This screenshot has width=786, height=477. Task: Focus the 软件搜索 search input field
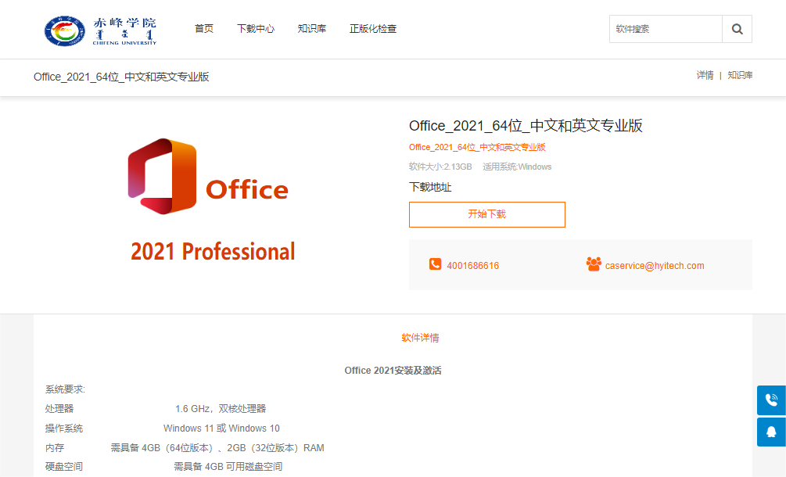click(665, 29)
